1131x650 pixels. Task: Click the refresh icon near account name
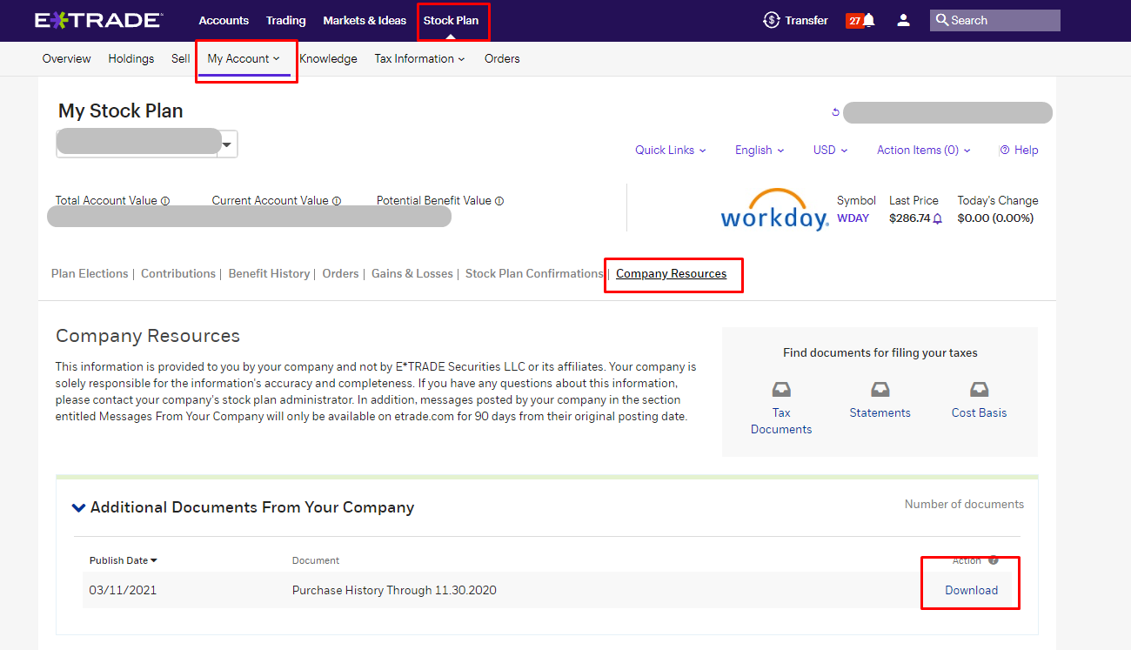(836, 112)
